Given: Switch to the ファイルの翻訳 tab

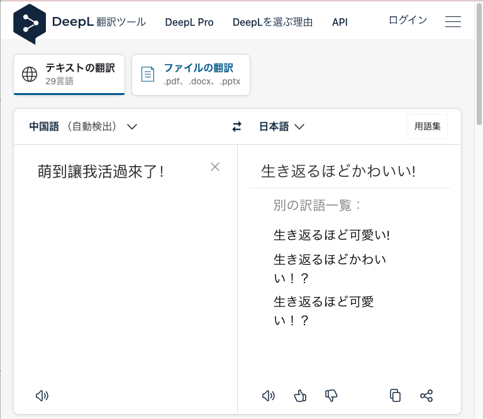Looking at the screenshot, I should coord(191,75).
